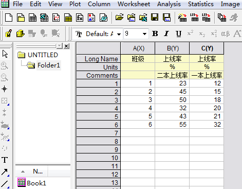Click the Open Project folder icon
Viewport: 242px width, 189px height.
[119, 18]
